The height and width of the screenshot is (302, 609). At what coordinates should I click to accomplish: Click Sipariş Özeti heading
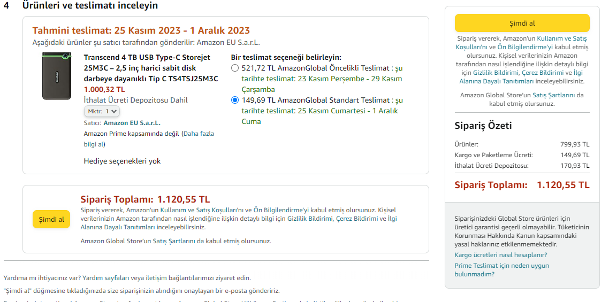pos(483,126)
